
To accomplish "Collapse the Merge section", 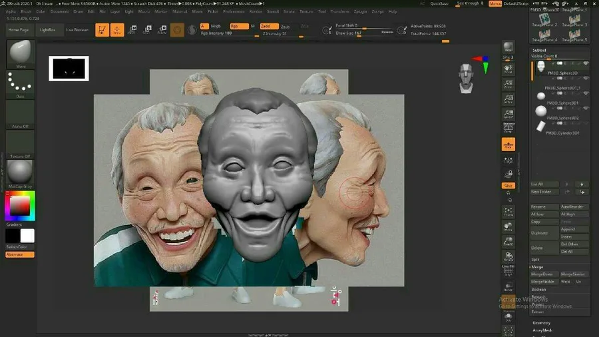I will 537,266.
